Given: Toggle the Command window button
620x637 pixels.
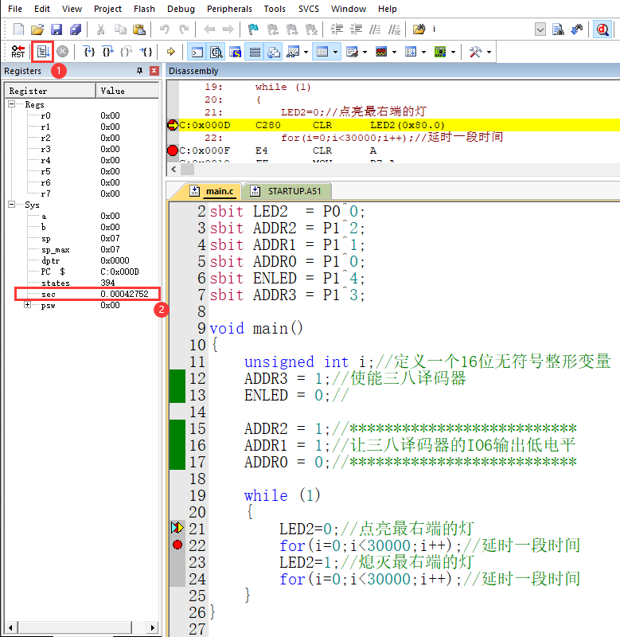Looking at the screenshot, I should click(x=196, y=52).
